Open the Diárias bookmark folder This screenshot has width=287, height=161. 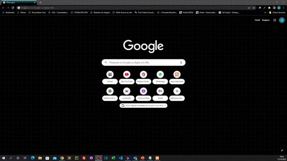click(22, 13)
